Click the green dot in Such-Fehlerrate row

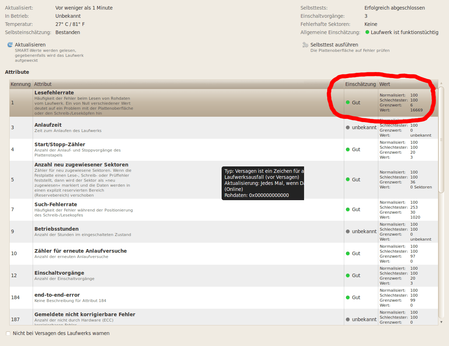click(x=348, y=209)
